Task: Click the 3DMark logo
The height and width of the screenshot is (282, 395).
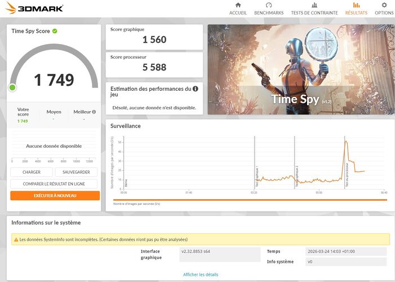Action: click(34, 8)
